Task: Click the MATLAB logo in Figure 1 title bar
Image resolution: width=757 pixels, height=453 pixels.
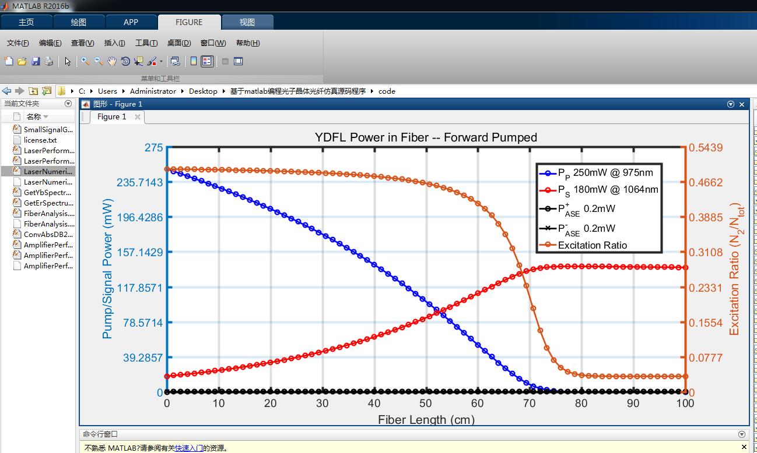Action: click(86, 104)
